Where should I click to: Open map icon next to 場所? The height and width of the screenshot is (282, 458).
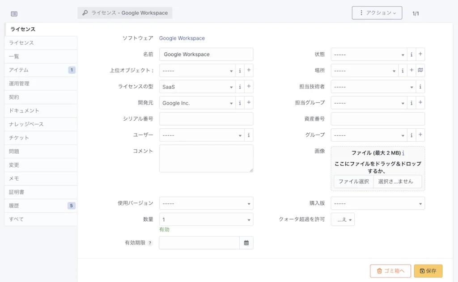(x=420, y=70)
